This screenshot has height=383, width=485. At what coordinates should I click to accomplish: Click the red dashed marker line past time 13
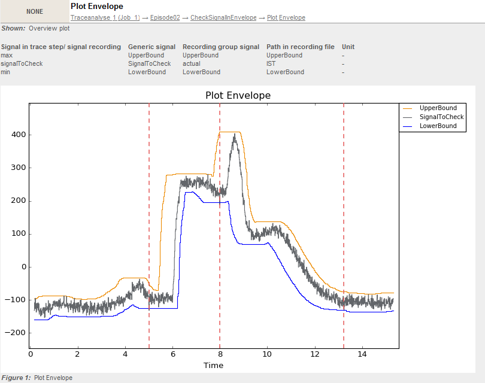[x=344, y=226]
